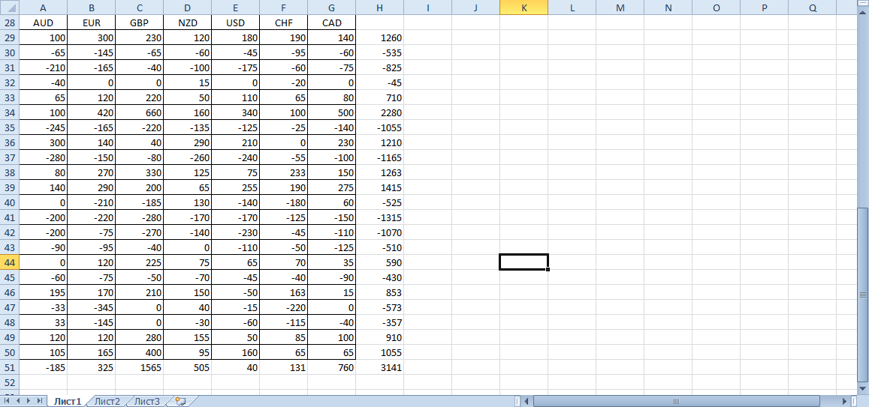Select column D header

point(187,7)
